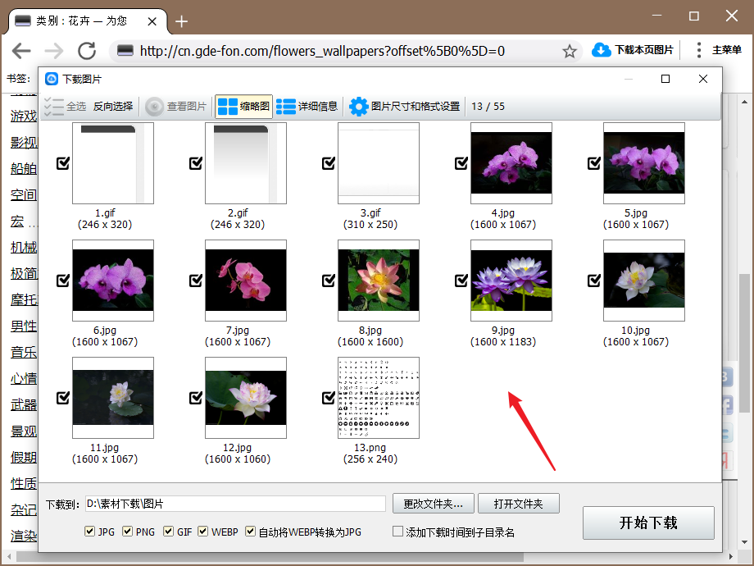Open 图片尺寸和格式设置 gear settings
Viewport: 754px width, 566px height.
[404, 107]
